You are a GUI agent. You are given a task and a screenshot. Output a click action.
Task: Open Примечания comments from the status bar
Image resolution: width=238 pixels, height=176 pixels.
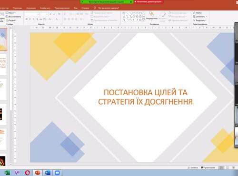click(208, 167)
